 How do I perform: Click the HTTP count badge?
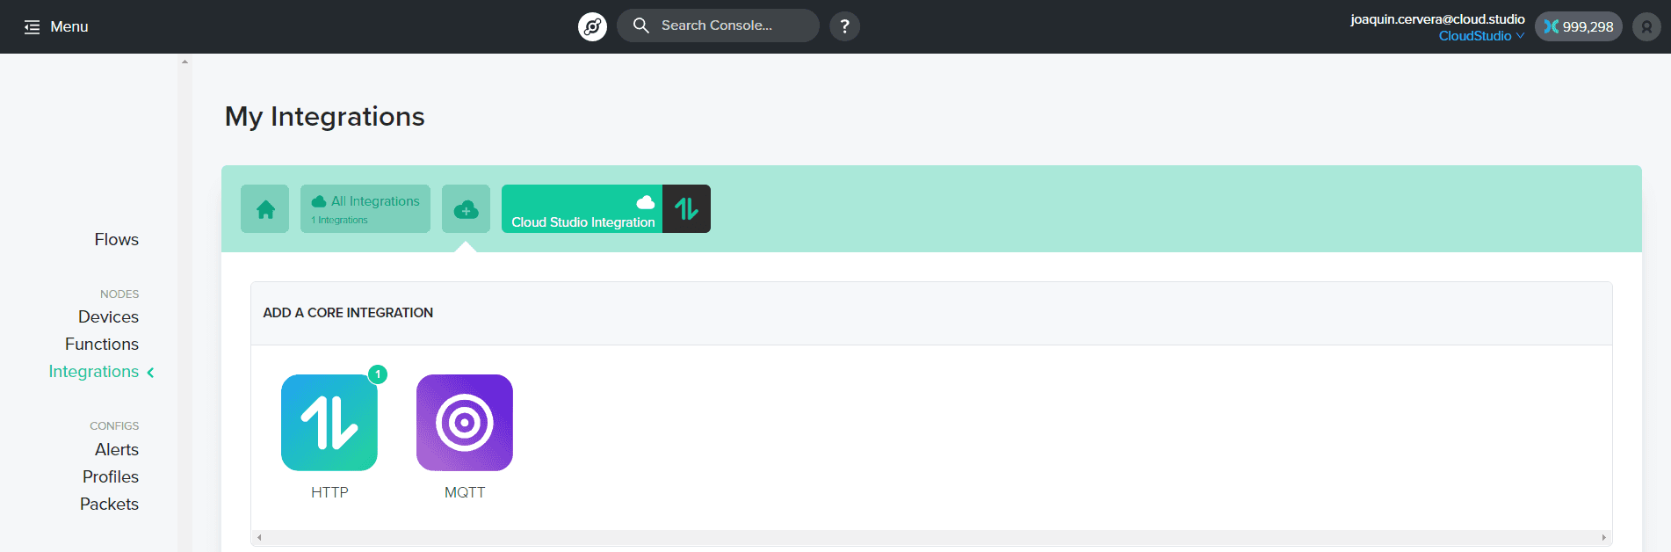click(x=378, y=374)
